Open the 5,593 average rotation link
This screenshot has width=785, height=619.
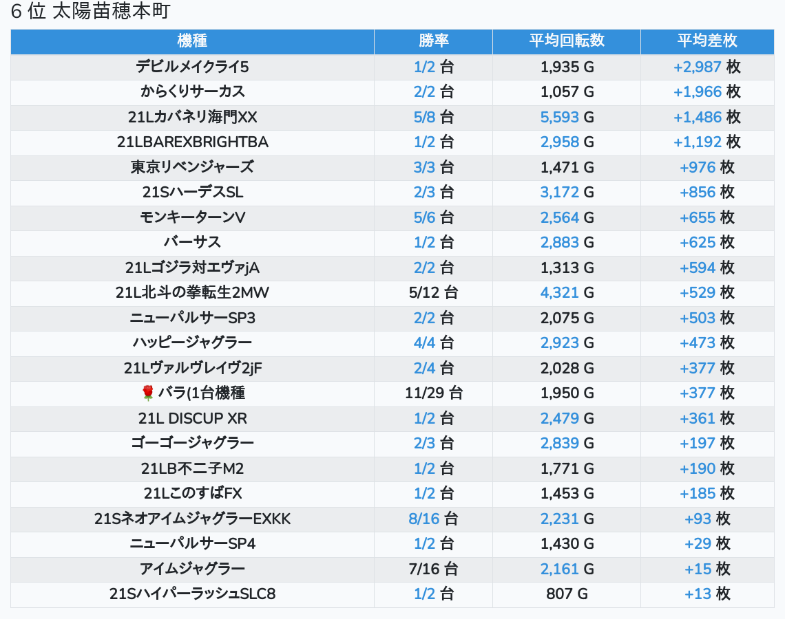[559, 117]
